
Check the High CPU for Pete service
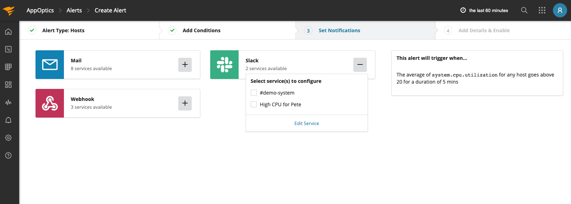coord(254,104)
